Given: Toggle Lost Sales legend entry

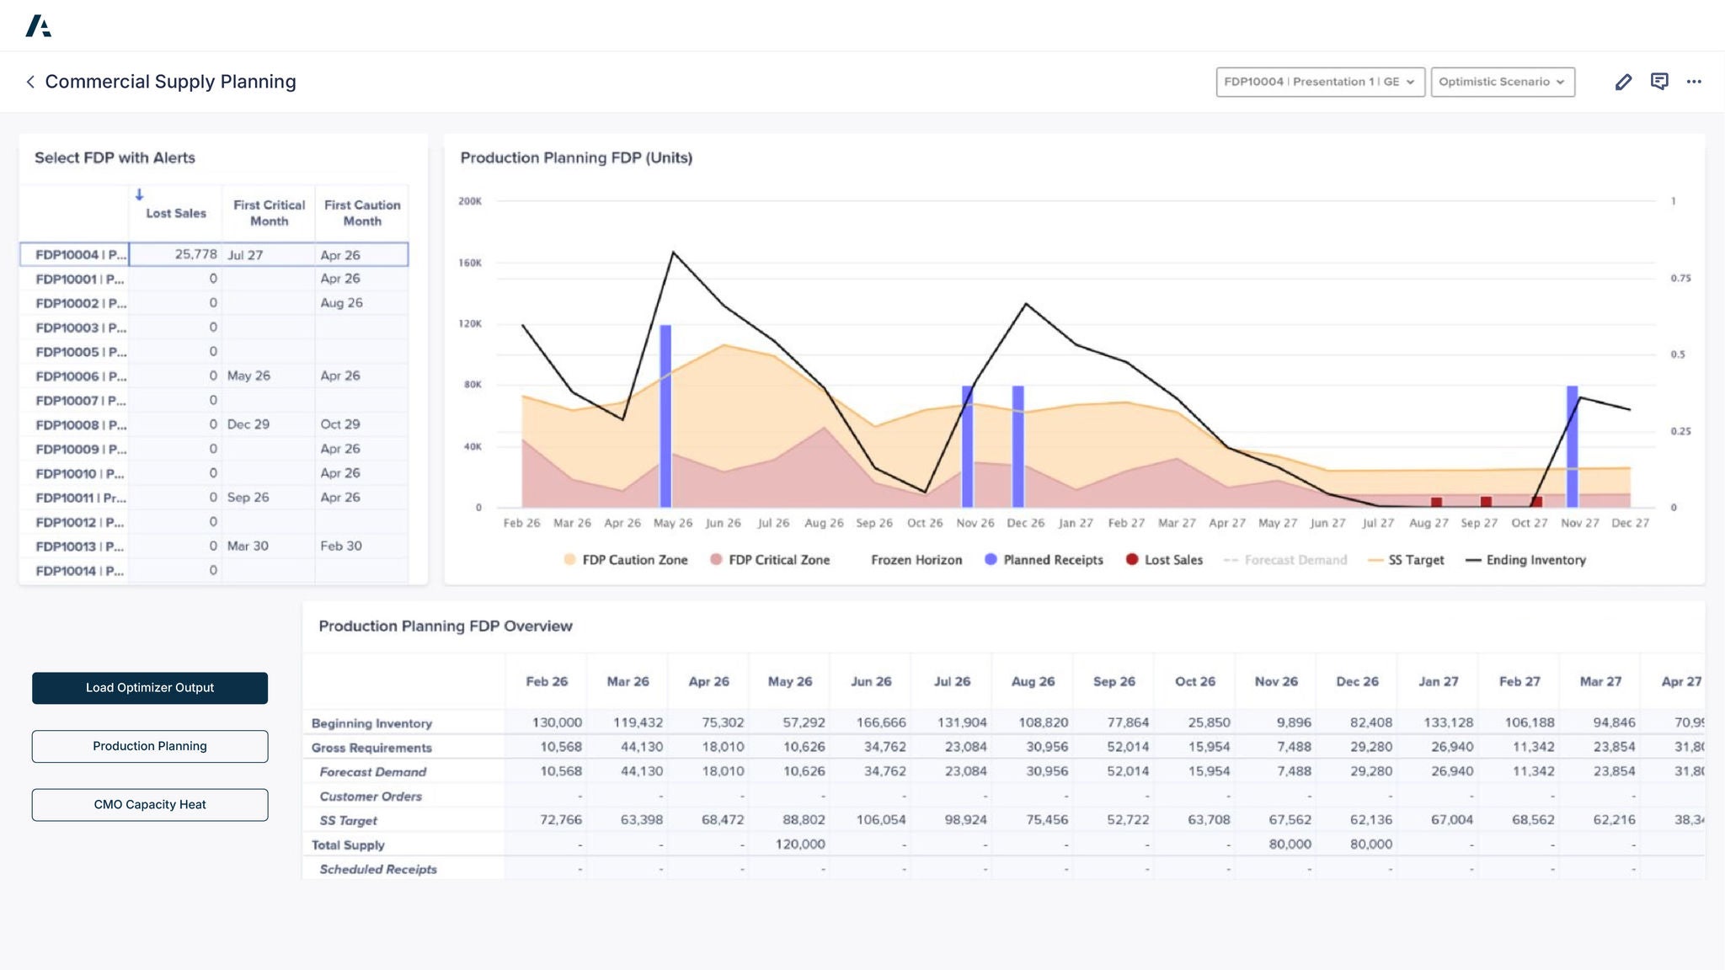Looking at the screenshot, I should pyautogui.click(x=1164, y=560).
